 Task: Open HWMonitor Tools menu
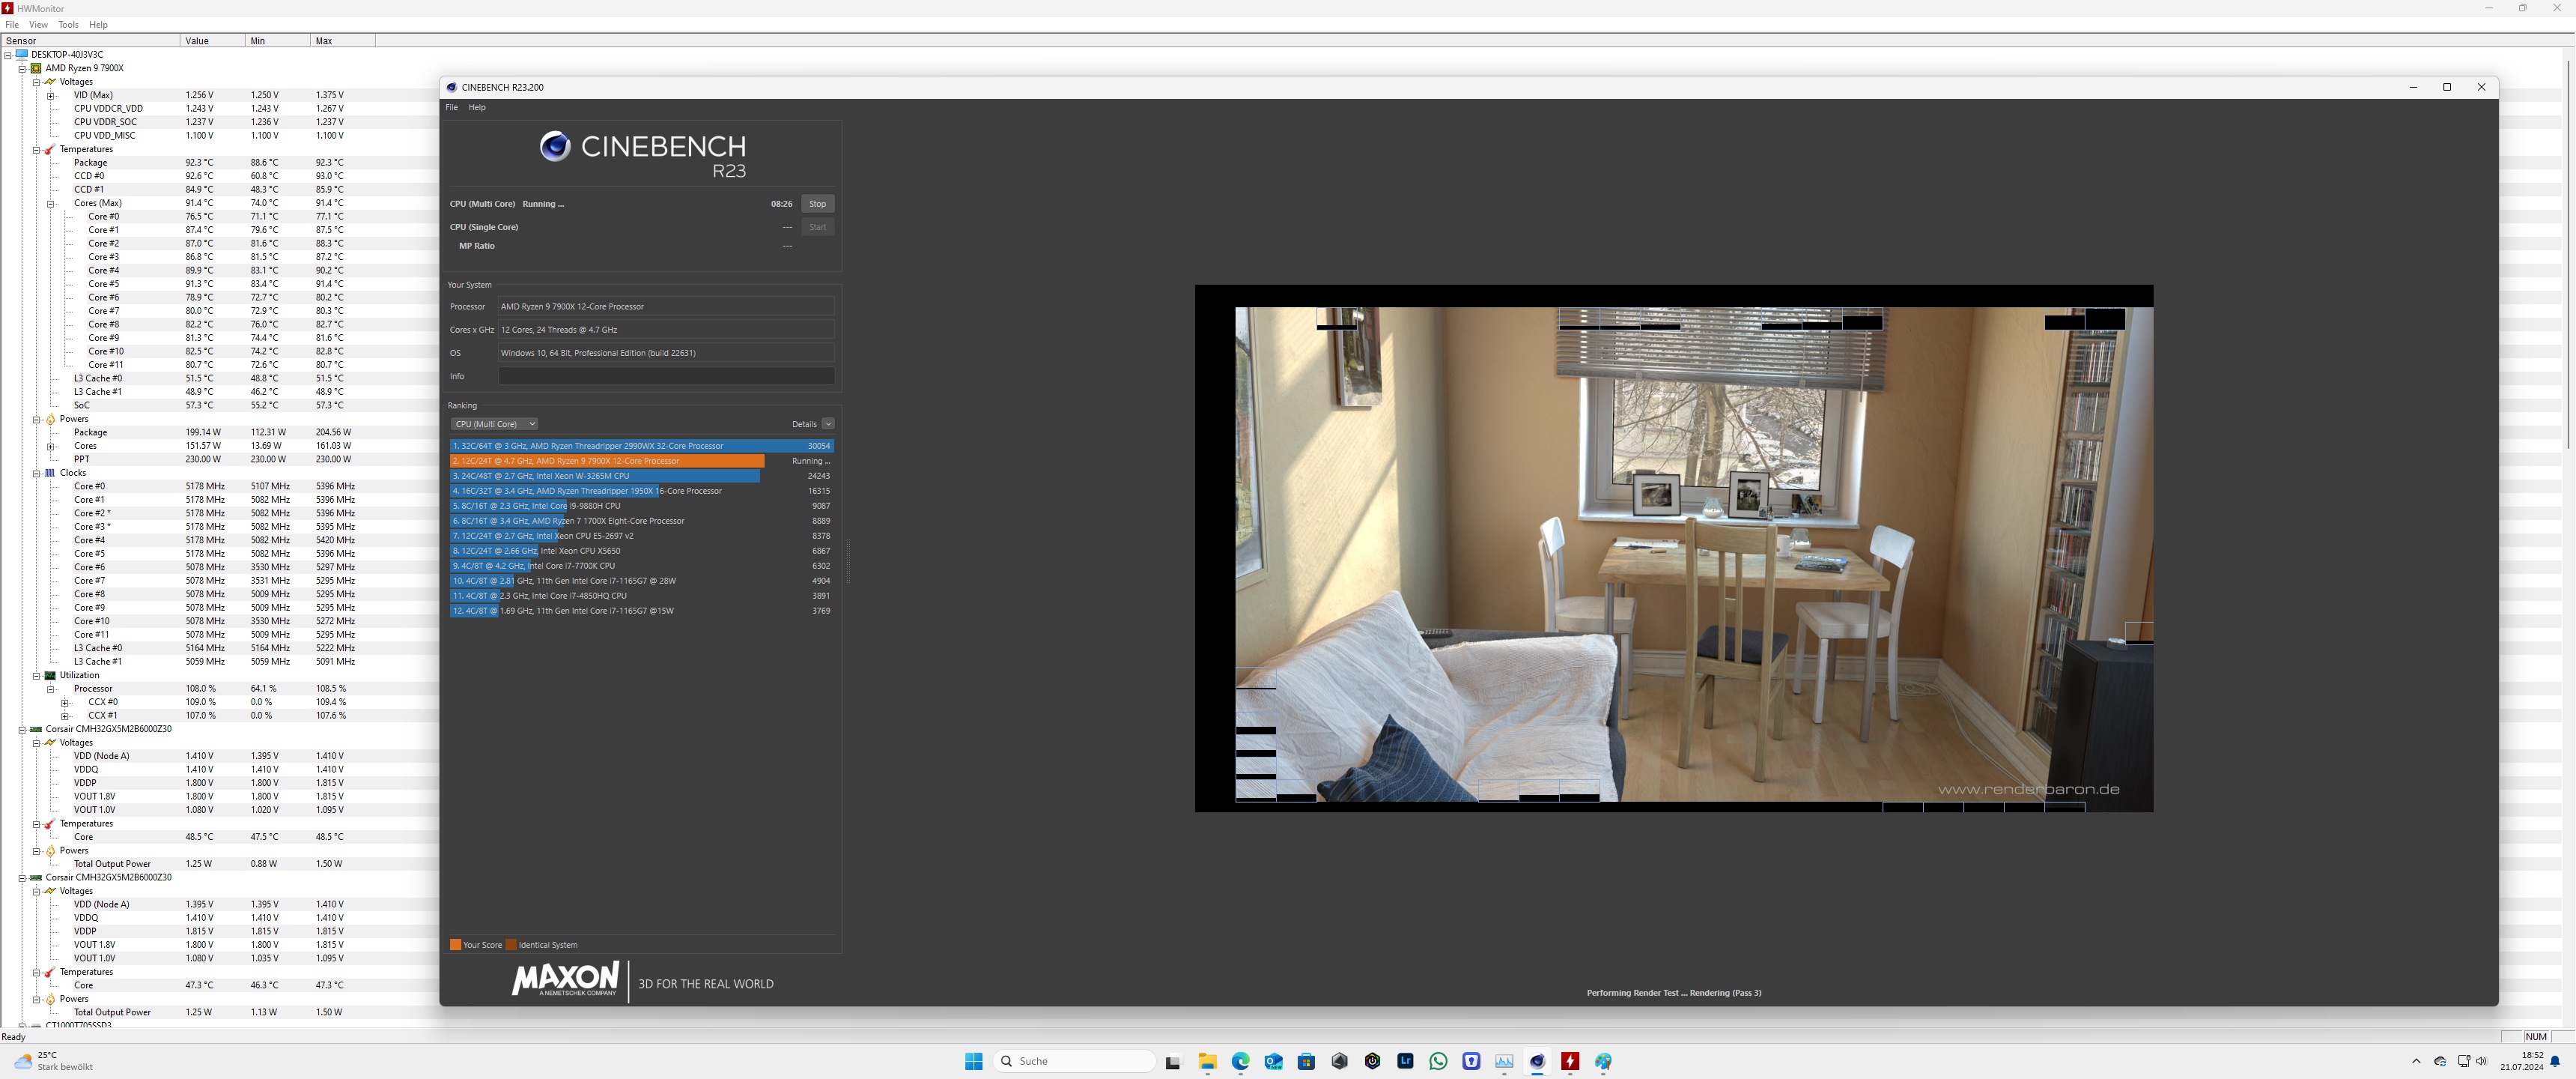point(68,25)
